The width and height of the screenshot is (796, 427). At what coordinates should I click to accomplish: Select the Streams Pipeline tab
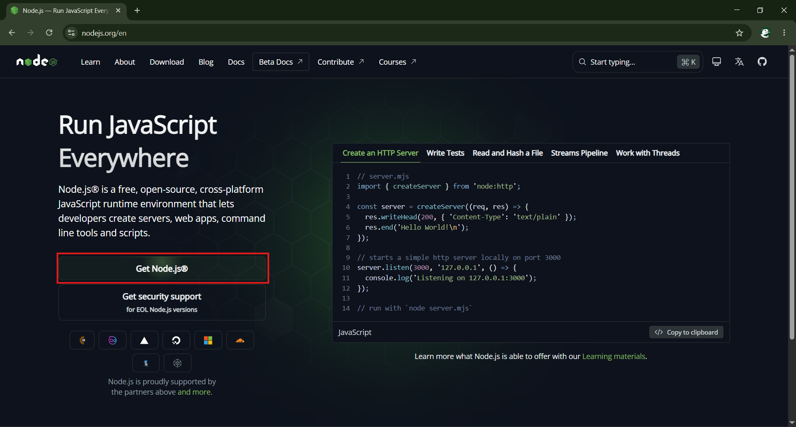click(x=579, y=153)
